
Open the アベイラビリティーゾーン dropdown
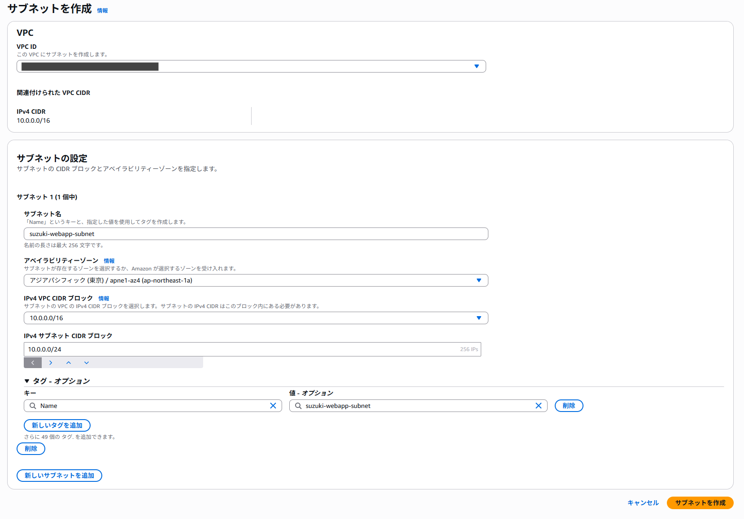coord(479,280)
